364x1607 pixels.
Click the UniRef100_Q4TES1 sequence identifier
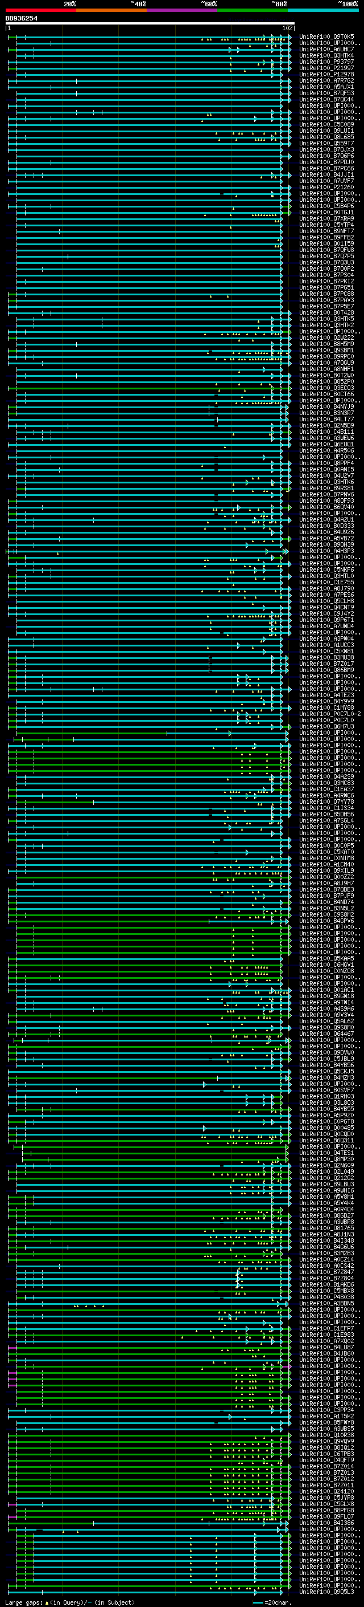point(326,1153)
